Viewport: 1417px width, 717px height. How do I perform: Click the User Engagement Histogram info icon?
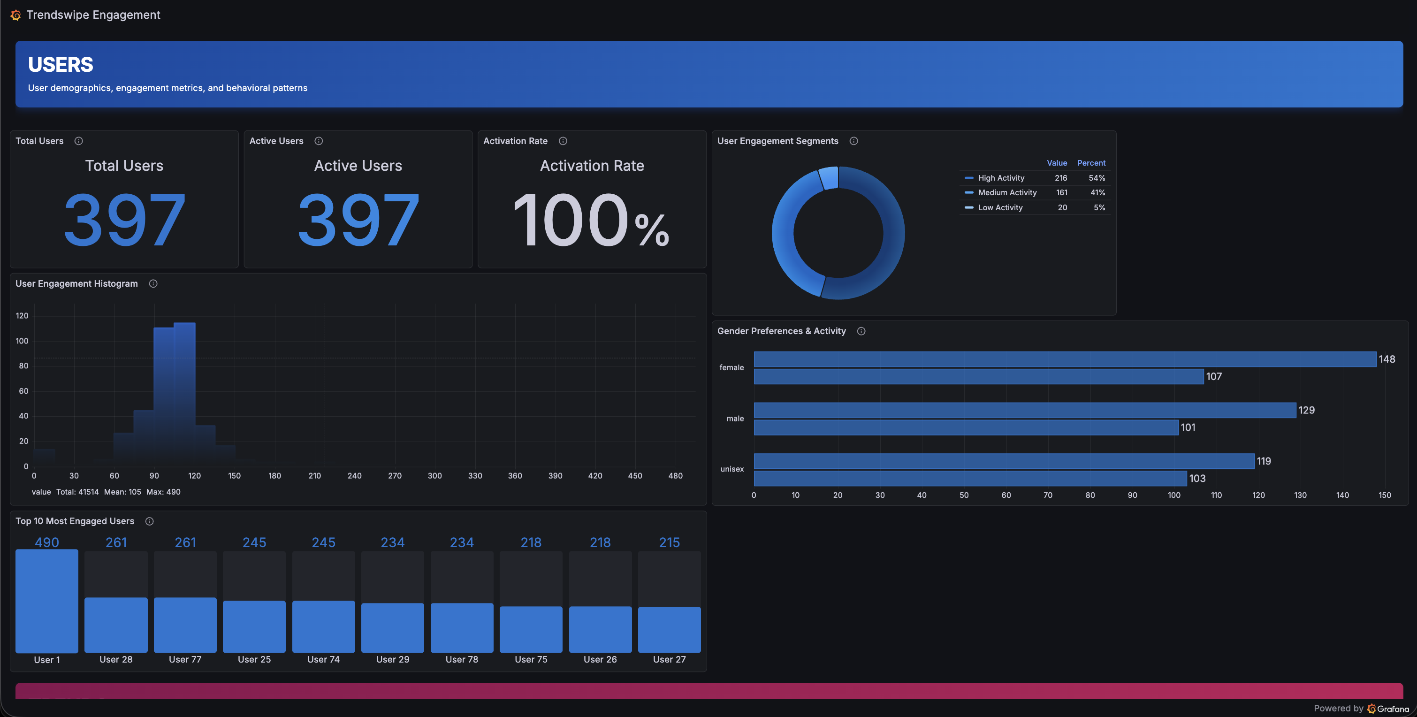click(153, 283)
